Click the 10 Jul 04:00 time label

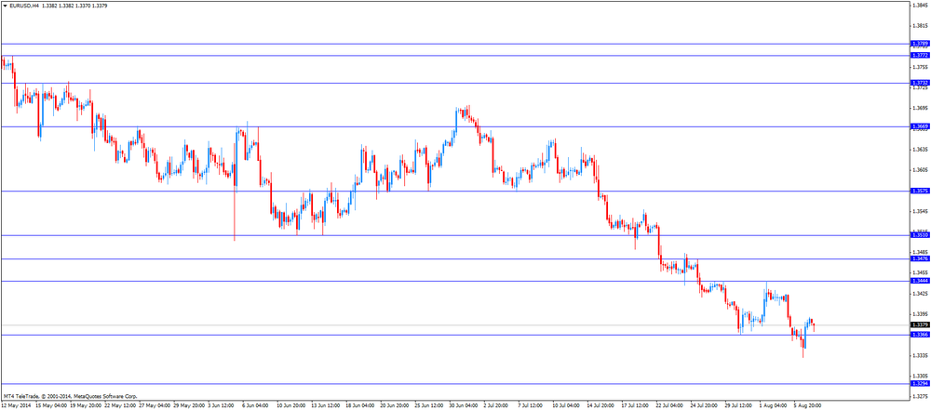564,405
